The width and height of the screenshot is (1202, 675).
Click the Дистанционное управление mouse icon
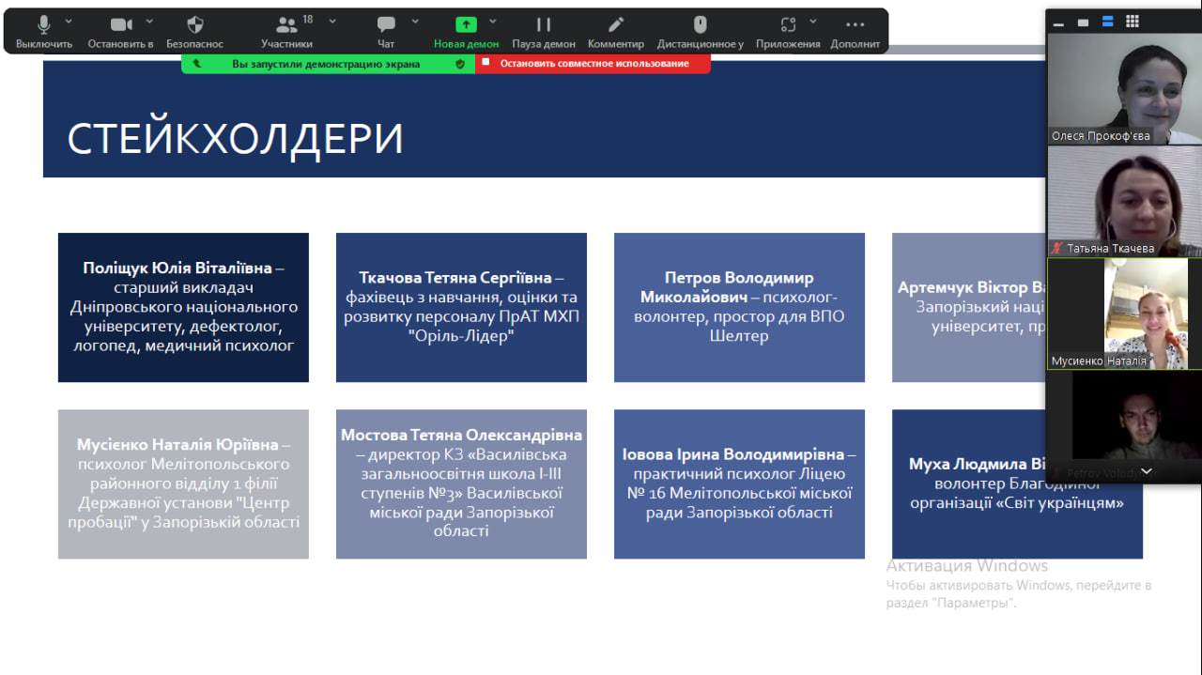700,25
